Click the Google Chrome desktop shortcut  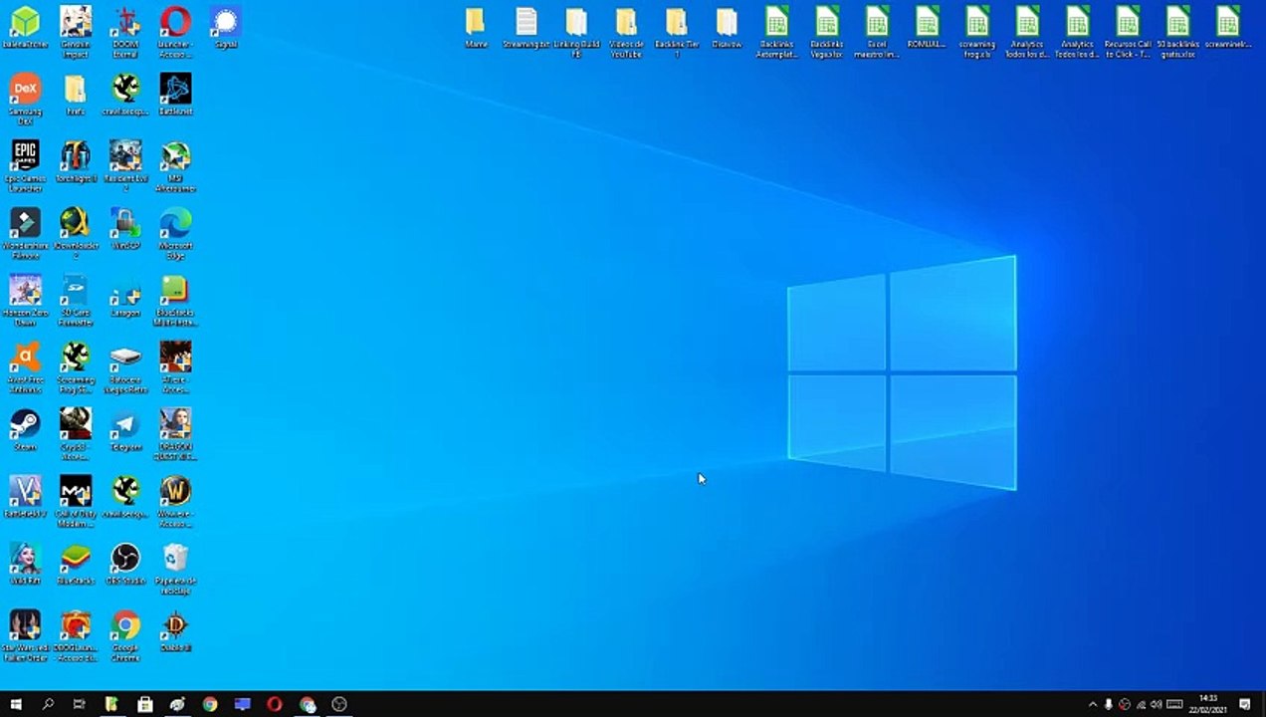pos(125,634)
